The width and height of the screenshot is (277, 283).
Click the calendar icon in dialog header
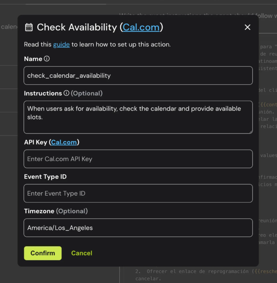[29, 27]
